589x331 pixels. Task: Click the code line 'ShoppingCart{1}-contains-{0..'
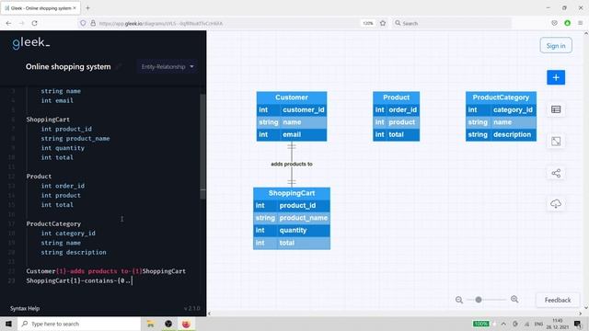coord(78,280)
